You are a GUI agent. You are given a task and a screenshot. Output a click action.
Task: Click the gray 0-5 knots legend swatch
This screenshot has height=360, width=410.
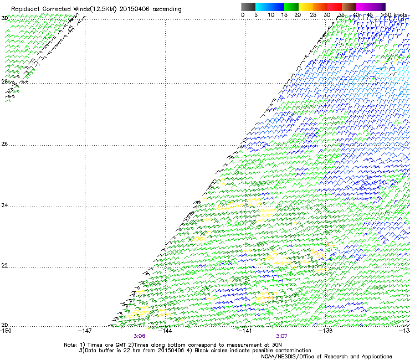(x=248, y=7)
